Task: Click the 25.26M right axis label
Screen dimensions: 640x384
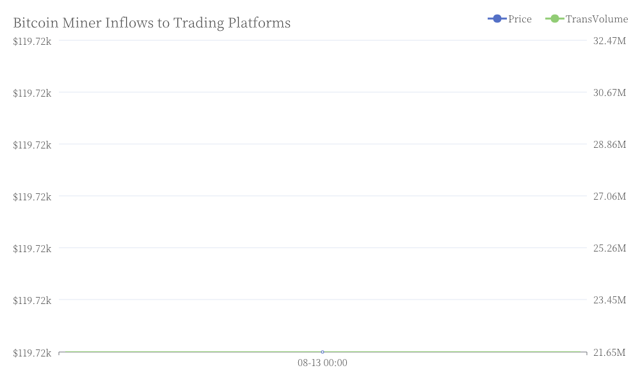Action: point(609,248)
